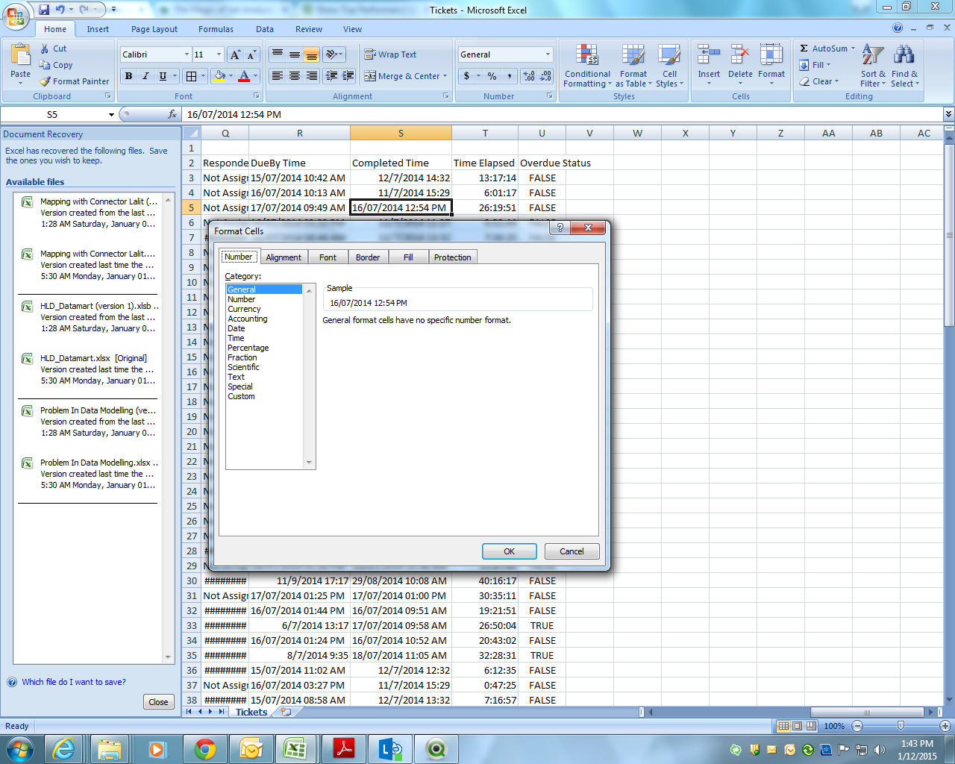Click the Bold formatting button

click(x=128, y=76)
